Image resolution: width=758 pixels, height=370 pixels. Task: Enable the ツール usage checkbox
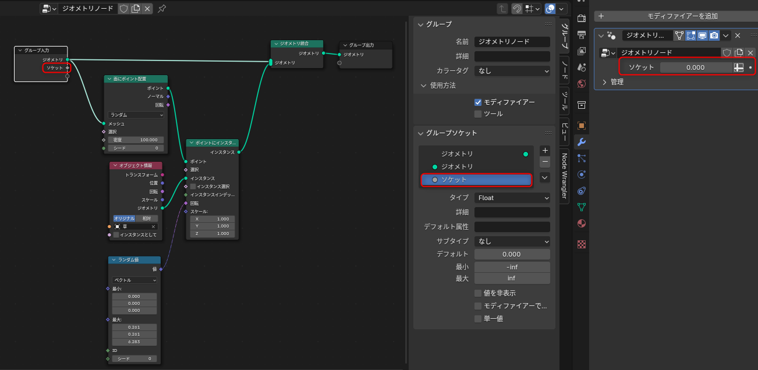[478, 114]
